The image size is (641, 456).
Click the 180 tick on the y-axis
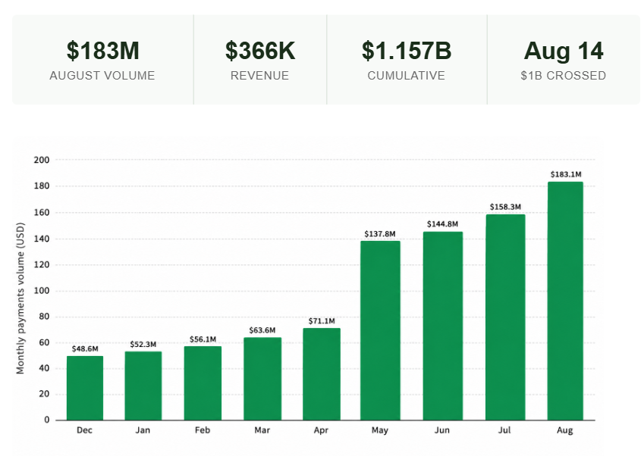41,186
